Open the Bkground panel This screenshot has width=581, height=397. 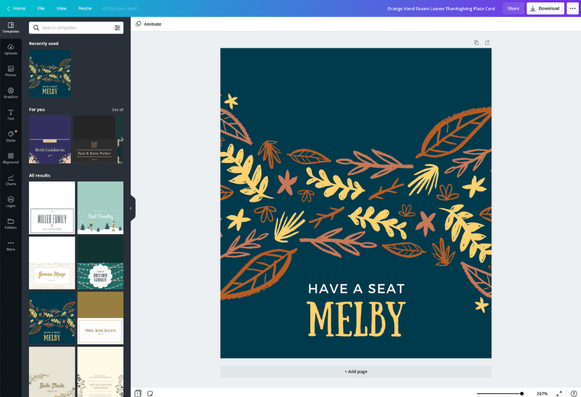[x=11, y=158]
